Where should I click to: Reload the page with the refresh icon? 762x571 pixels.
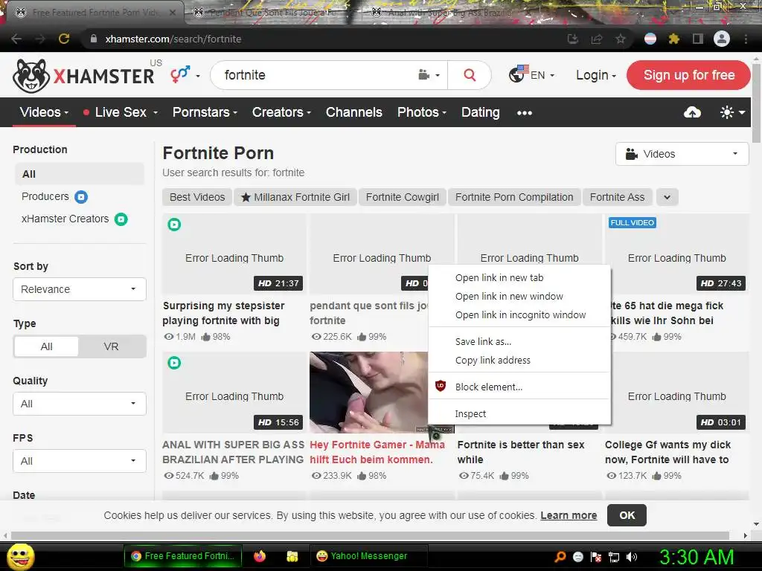tap(64, 39)
